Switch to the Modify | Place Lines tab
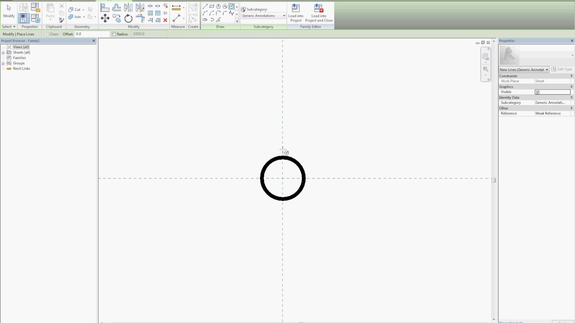Viewport: 575px width, 323px height. coord(18,34)
